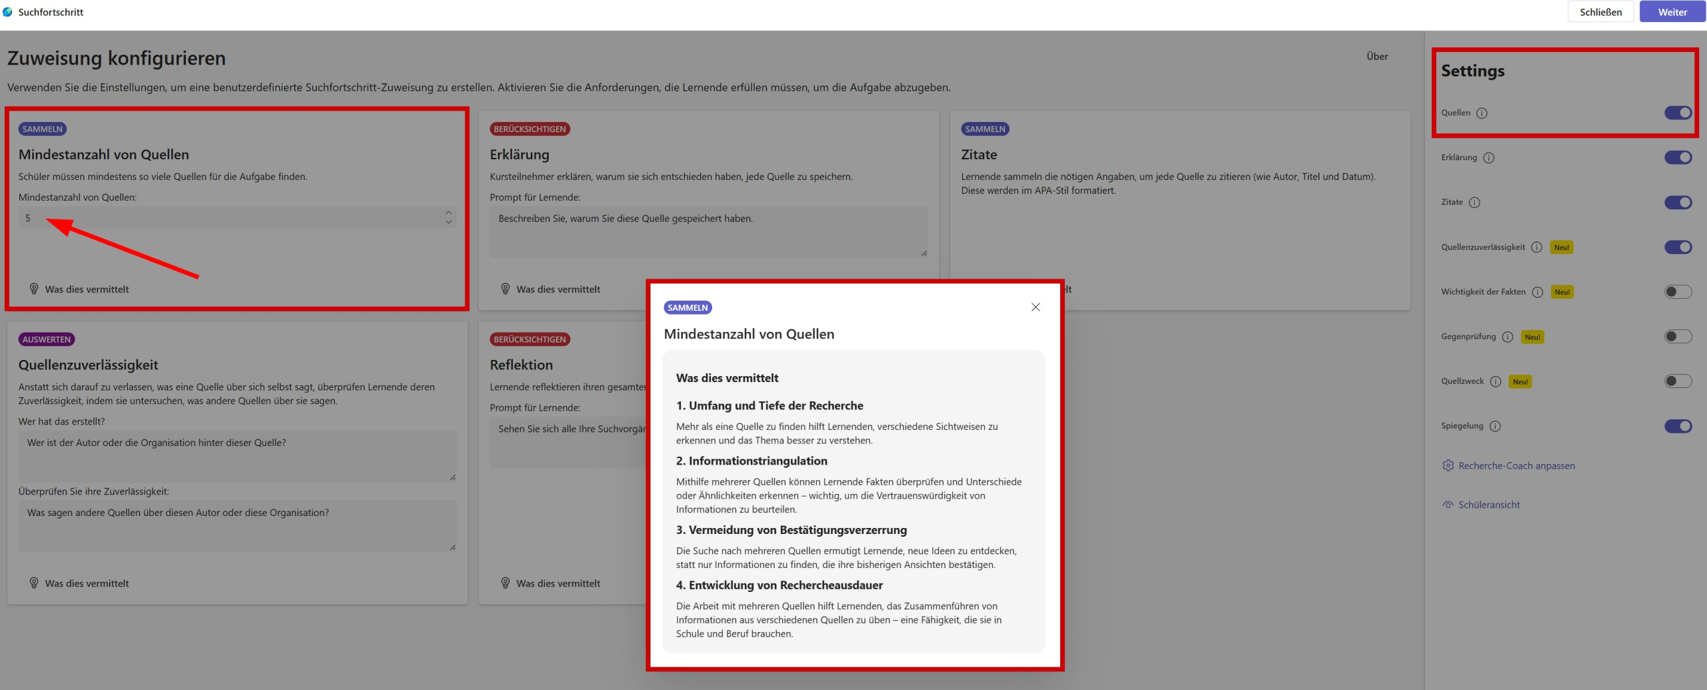The height and width of the screenshot is (690, 1707).
Task: Click the info icon beside Gegenprüfung
Action: (1507, 337)
